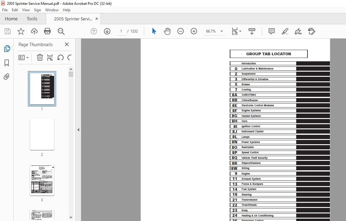Open thumbnail options dropdown menu
Image resolution: width=346 pixels, height=221 pixels.
pos(24,58)
